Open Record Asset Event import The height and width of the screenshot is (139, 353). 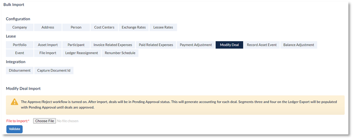tap(262, 45)
